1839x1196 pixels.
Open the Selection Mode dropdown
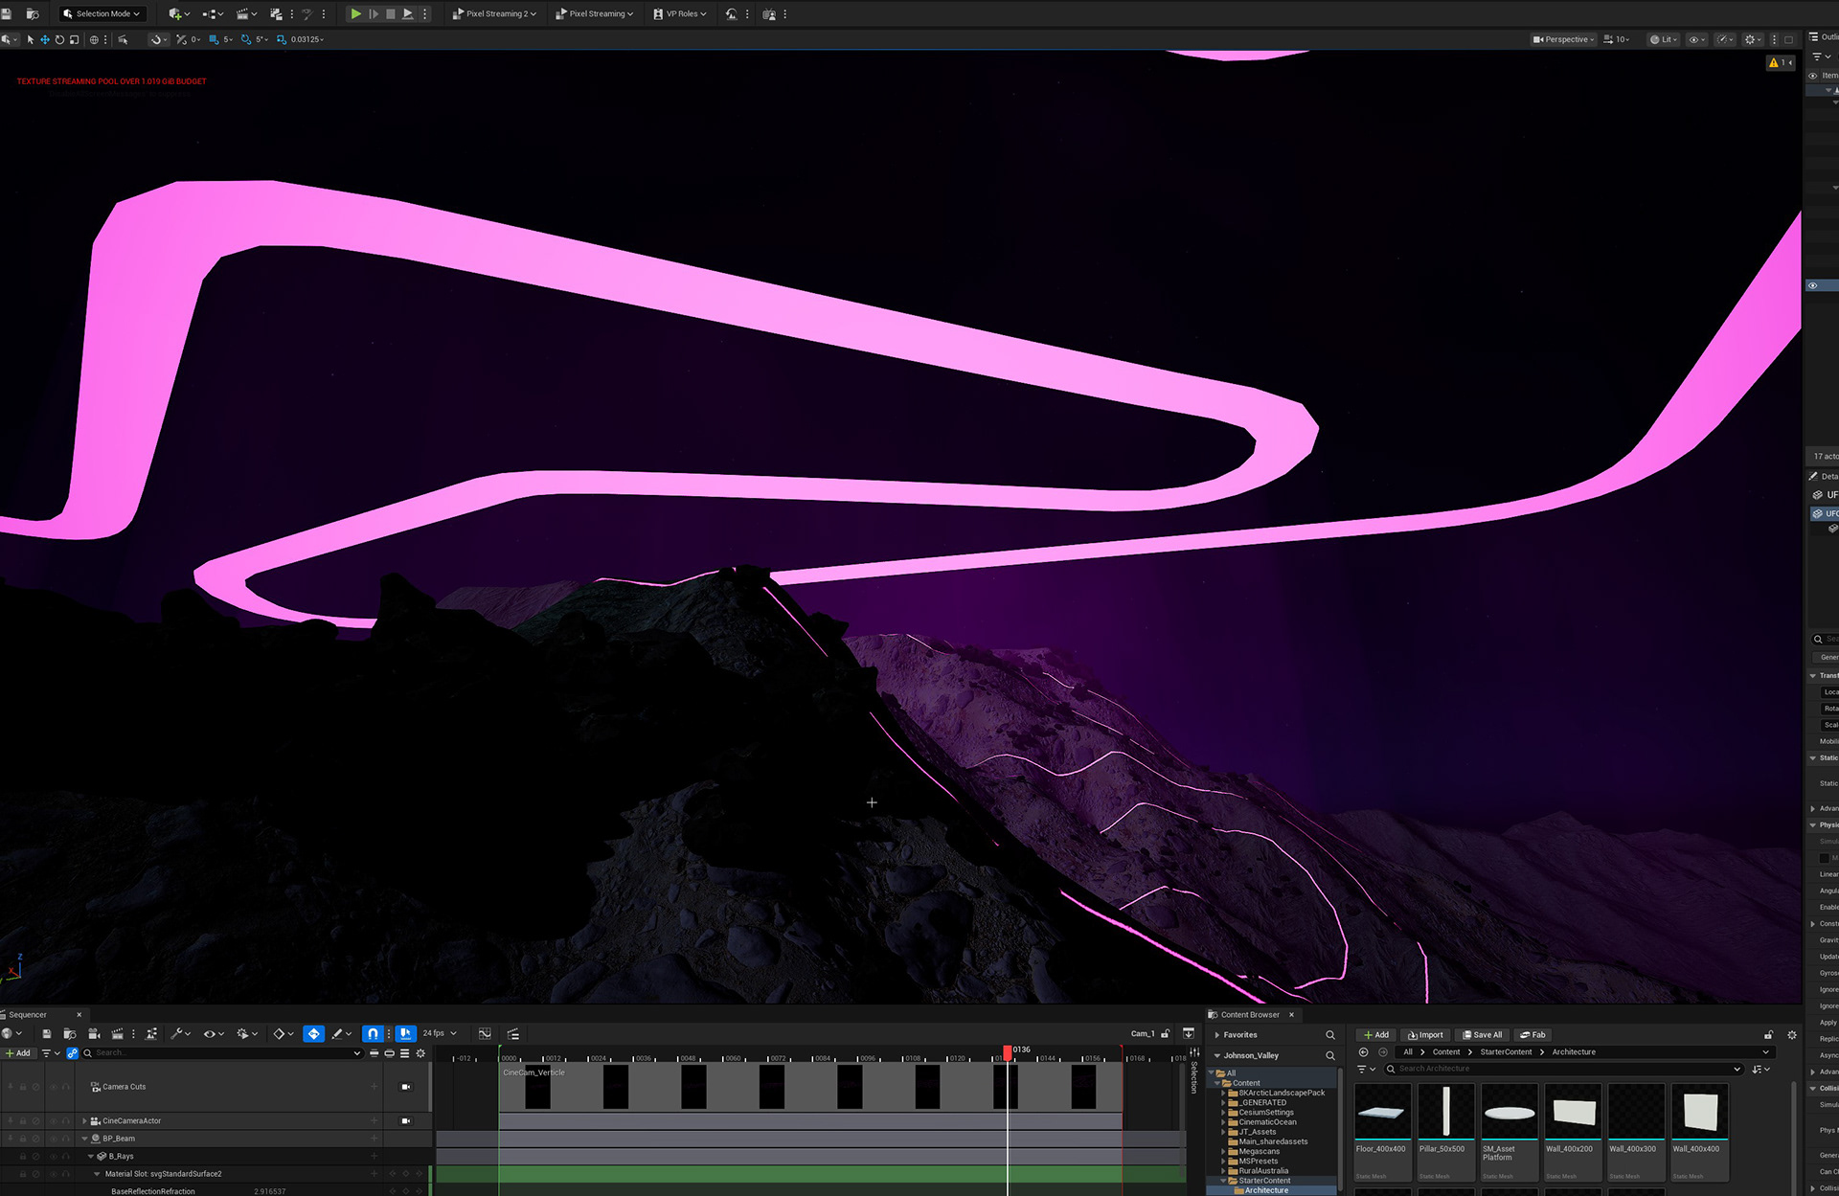pos(102,13)
